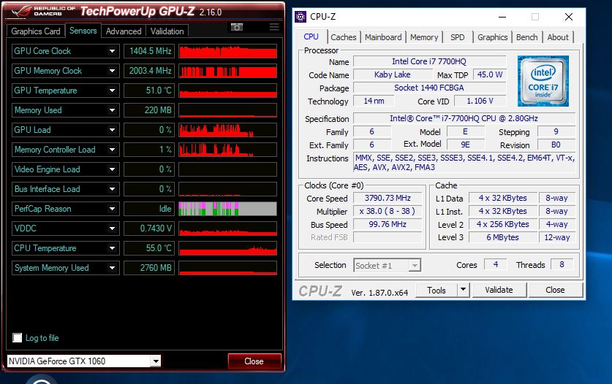This screenshot has height=384, width=612.
Task: Click the PerfCap Reason colored graph
Action: pos(228,209)
